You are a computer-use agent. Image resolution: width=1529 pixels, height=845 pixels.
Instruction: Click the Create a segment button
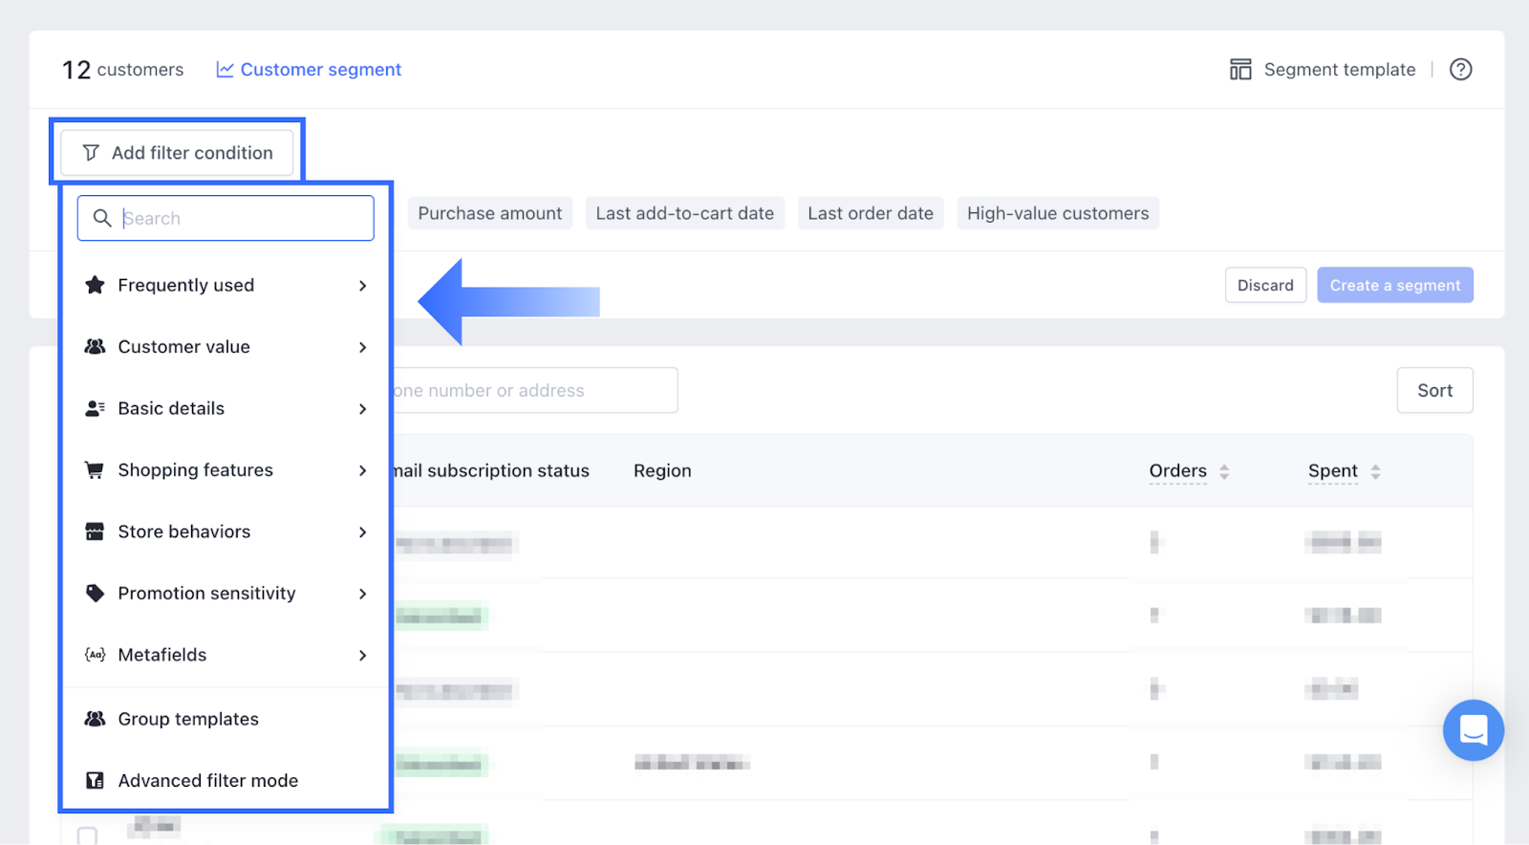(x=1394, y=285)
